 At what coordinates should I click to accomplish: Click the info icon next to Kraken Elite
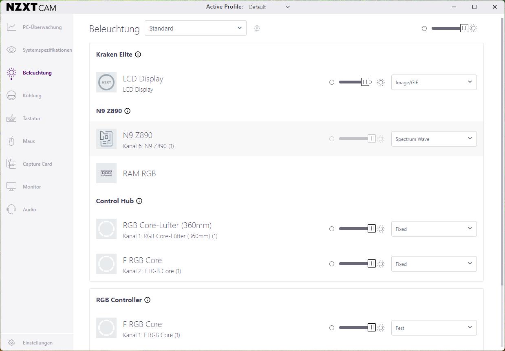[x=138, y=55]
